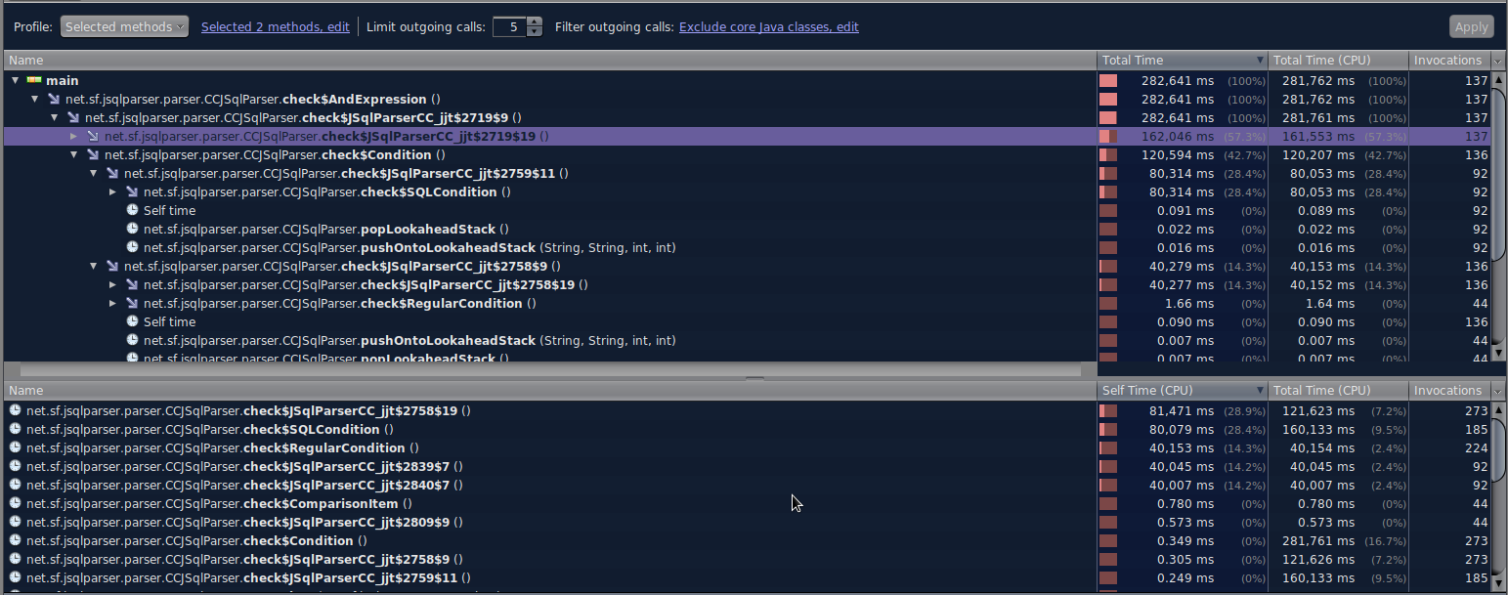Click clock icon of check$ComparisonItem
The width and height of the screenshot is (1508, 595).
point(15,504)
